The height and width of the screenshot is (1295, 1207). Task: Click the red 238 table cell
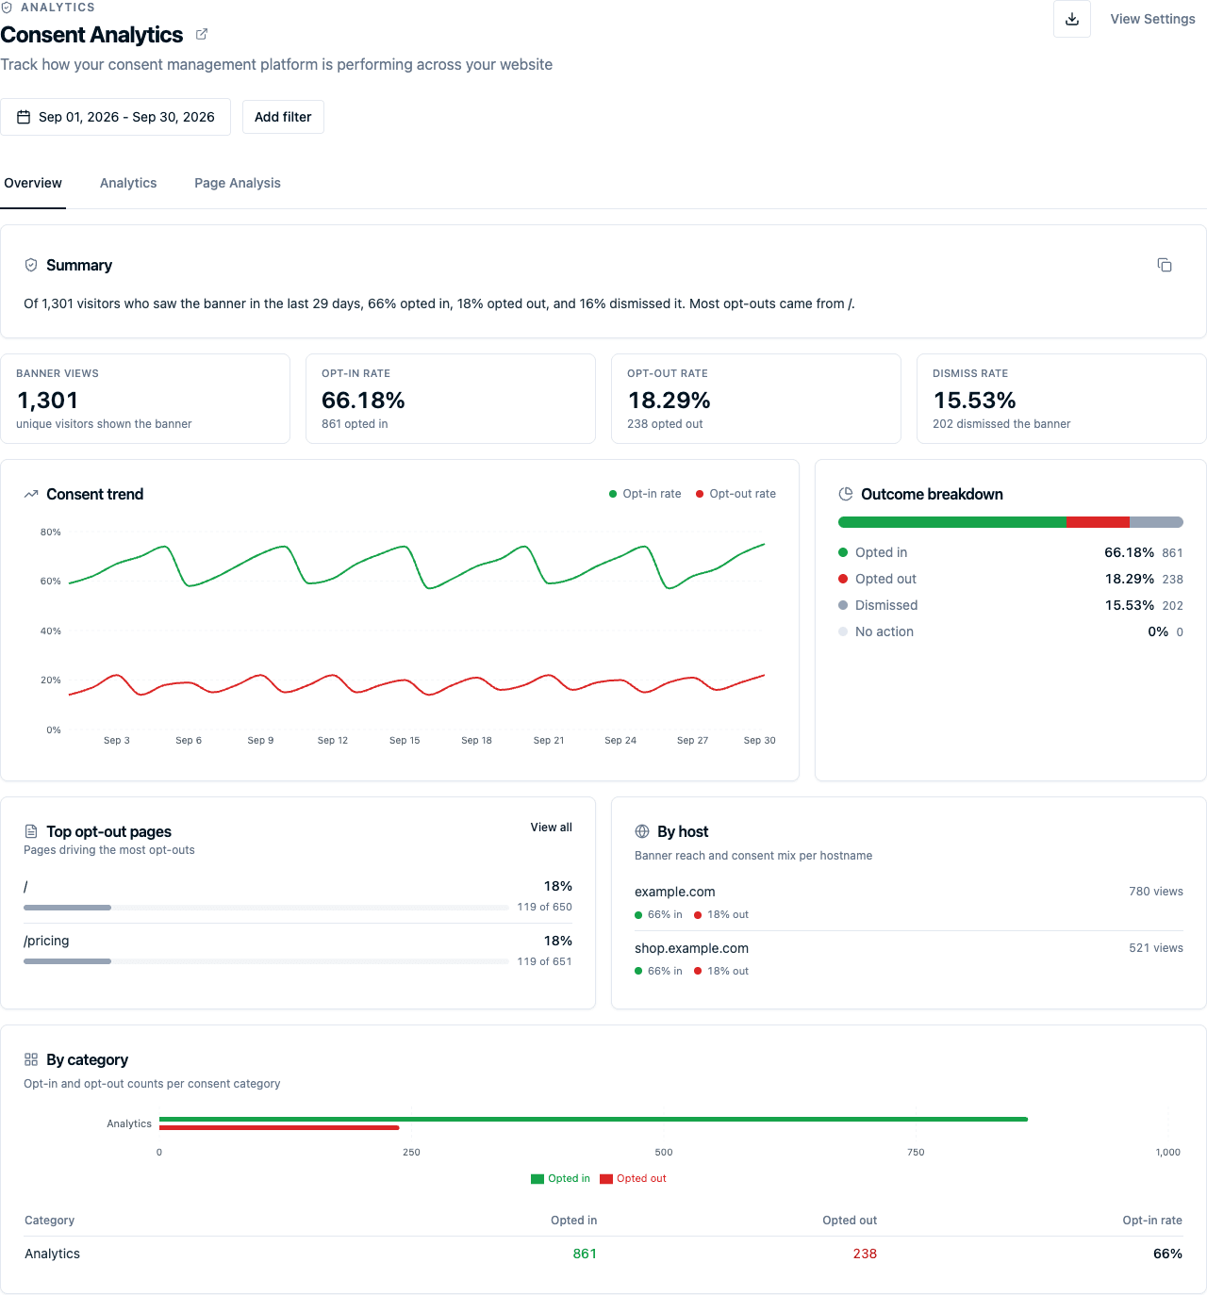point(865,1254)
